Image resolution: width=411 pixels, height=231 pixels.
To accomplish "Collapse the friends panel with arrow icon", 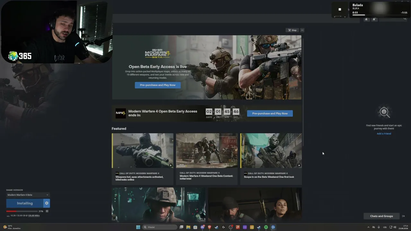I will tap(404, 216).
